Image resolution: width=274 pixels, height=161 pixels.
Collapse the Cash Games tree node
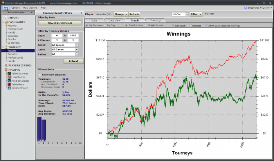(3, 22)
